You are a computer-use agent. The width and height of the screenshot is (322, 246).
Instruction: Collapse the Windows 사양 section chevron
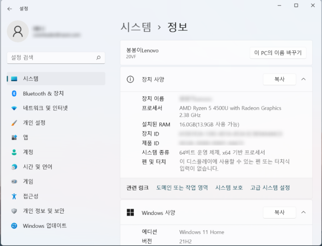click(x=304, y=212)
